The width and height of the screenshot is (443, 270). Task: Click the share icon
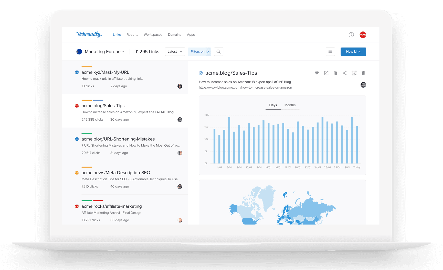coord(345,73)
